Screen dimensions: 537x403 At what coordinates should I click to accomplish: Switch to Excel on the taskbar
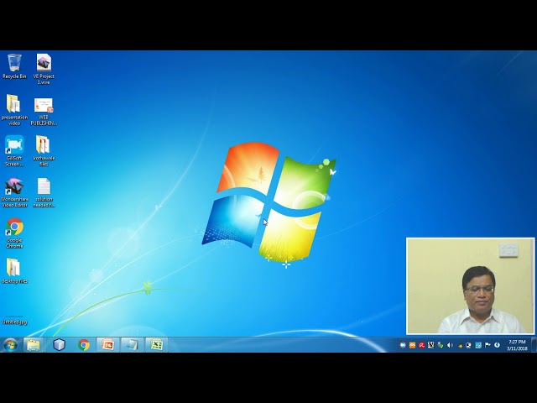[157, 345]
